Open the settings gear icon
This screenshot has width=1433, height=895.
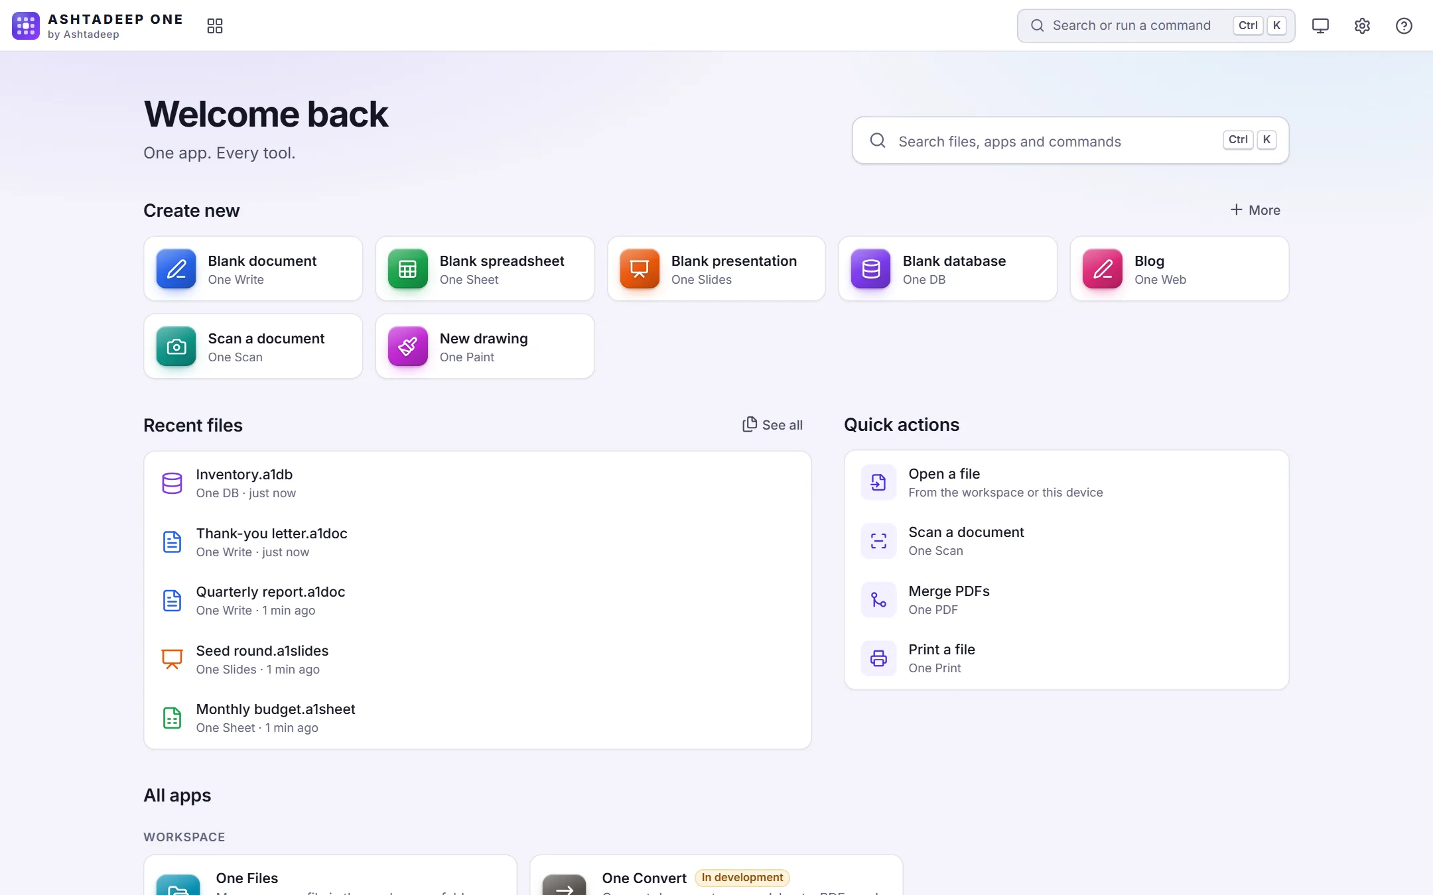(1362, 26)
